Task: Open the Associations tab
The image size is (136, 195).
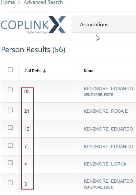Action: (94, 25)
